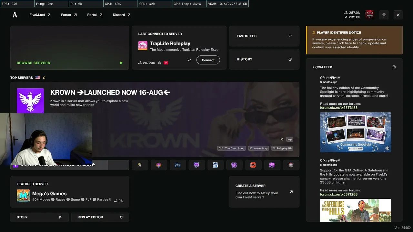Screen dimensions: 413x232
Task: Click the first Cfx.re/FiveM post author
Action: 330,78
